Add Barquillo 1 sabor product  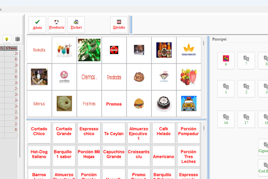tap(64, 156)
